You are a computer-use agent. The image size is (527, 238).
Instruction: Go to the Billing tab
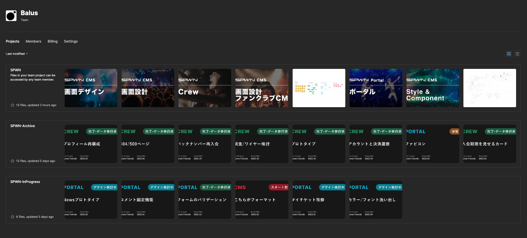pos(52,41)
